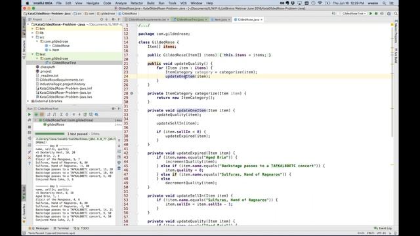Collapse all in Project panel
The height and width of the screenshot is (236, 420).
tap(106, 20)
